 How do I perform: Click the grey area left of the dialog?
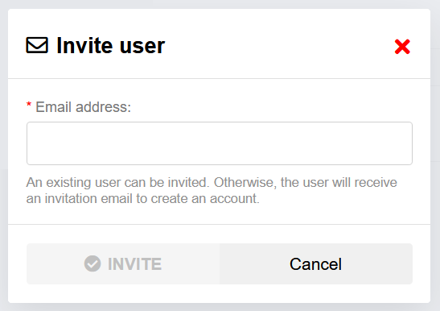tap(4, 168)
